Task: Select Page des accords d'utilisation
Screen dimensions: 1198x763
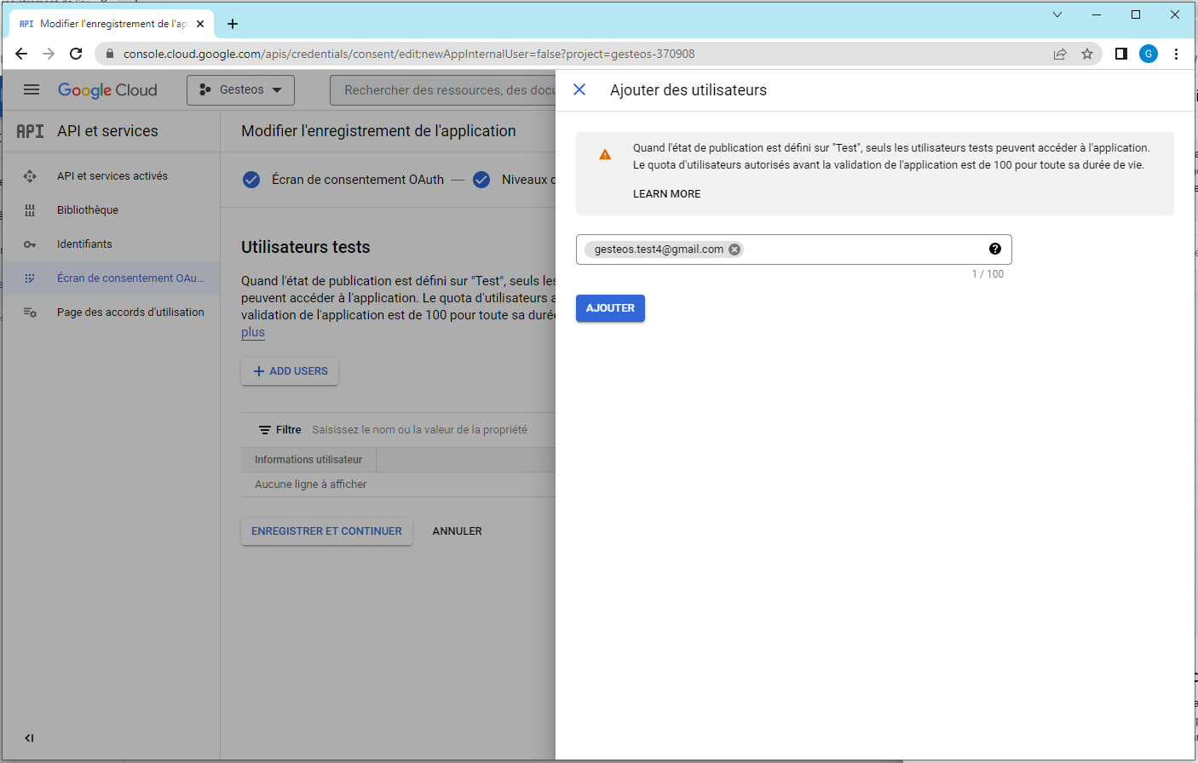Action: [130, 313]
